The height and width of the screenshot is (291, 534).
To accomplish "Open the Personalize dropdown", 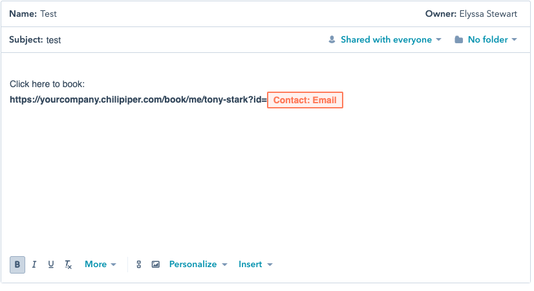I will [x=198, y=265].
